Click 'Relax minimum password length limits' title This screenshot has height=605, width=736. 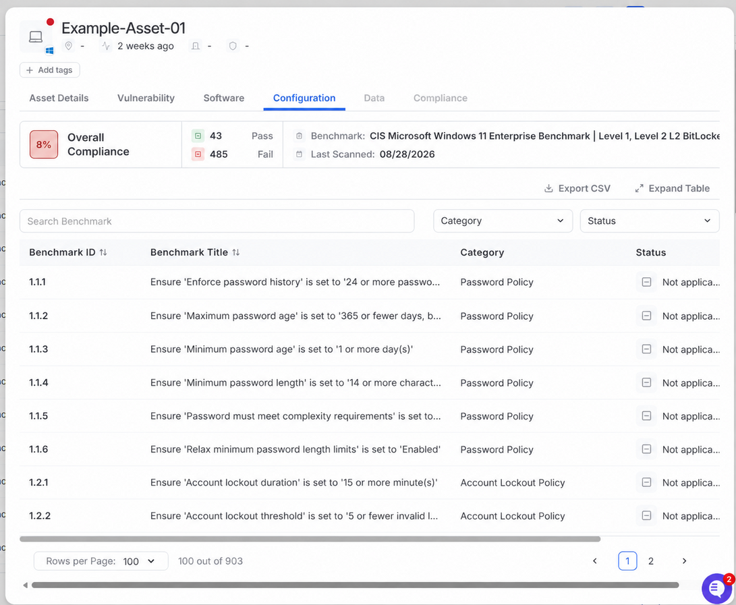pos(295,450)
